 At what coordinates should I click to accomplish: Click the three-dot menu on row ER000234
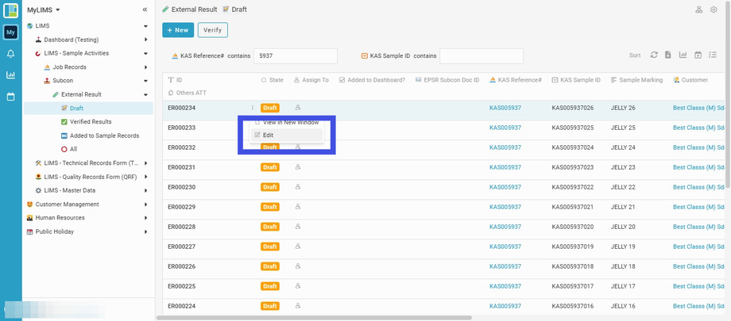[253, 108]
